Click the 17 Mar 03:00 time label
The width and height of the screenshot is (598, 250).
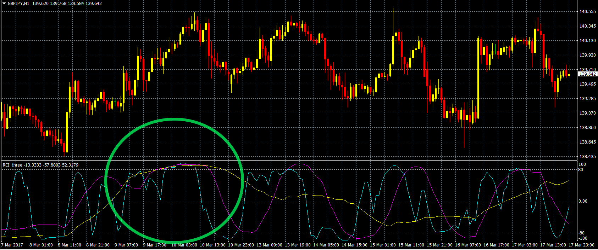click(525, 245)
